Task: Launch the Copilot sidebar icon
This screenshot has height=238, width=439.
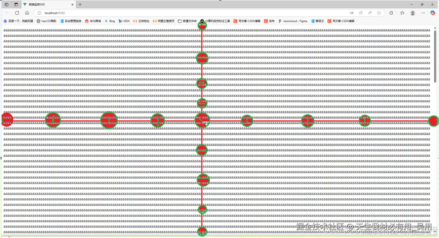Action: [433, 13]
